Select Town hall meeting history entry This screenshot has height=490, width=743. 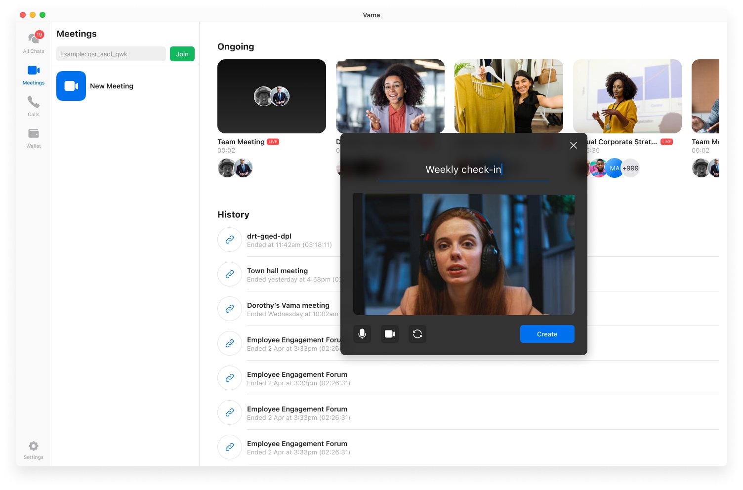point(277,271)
